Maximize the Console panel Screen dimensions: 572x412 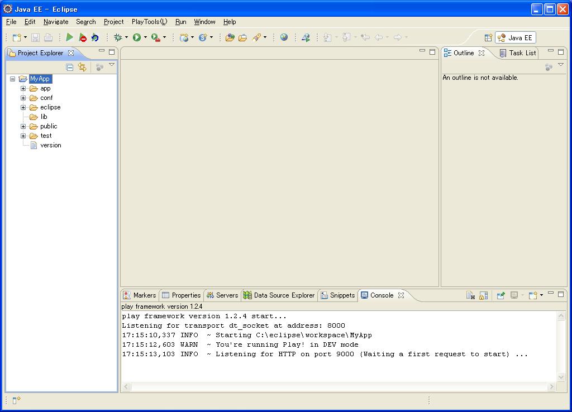561,294
